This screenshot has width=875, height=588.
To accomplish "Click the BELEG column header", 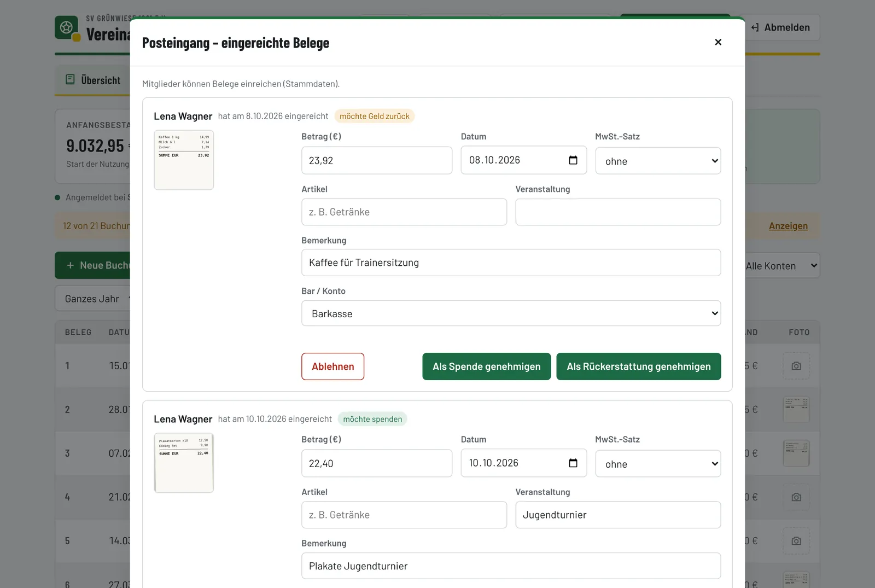I will [x=78, y=332].
